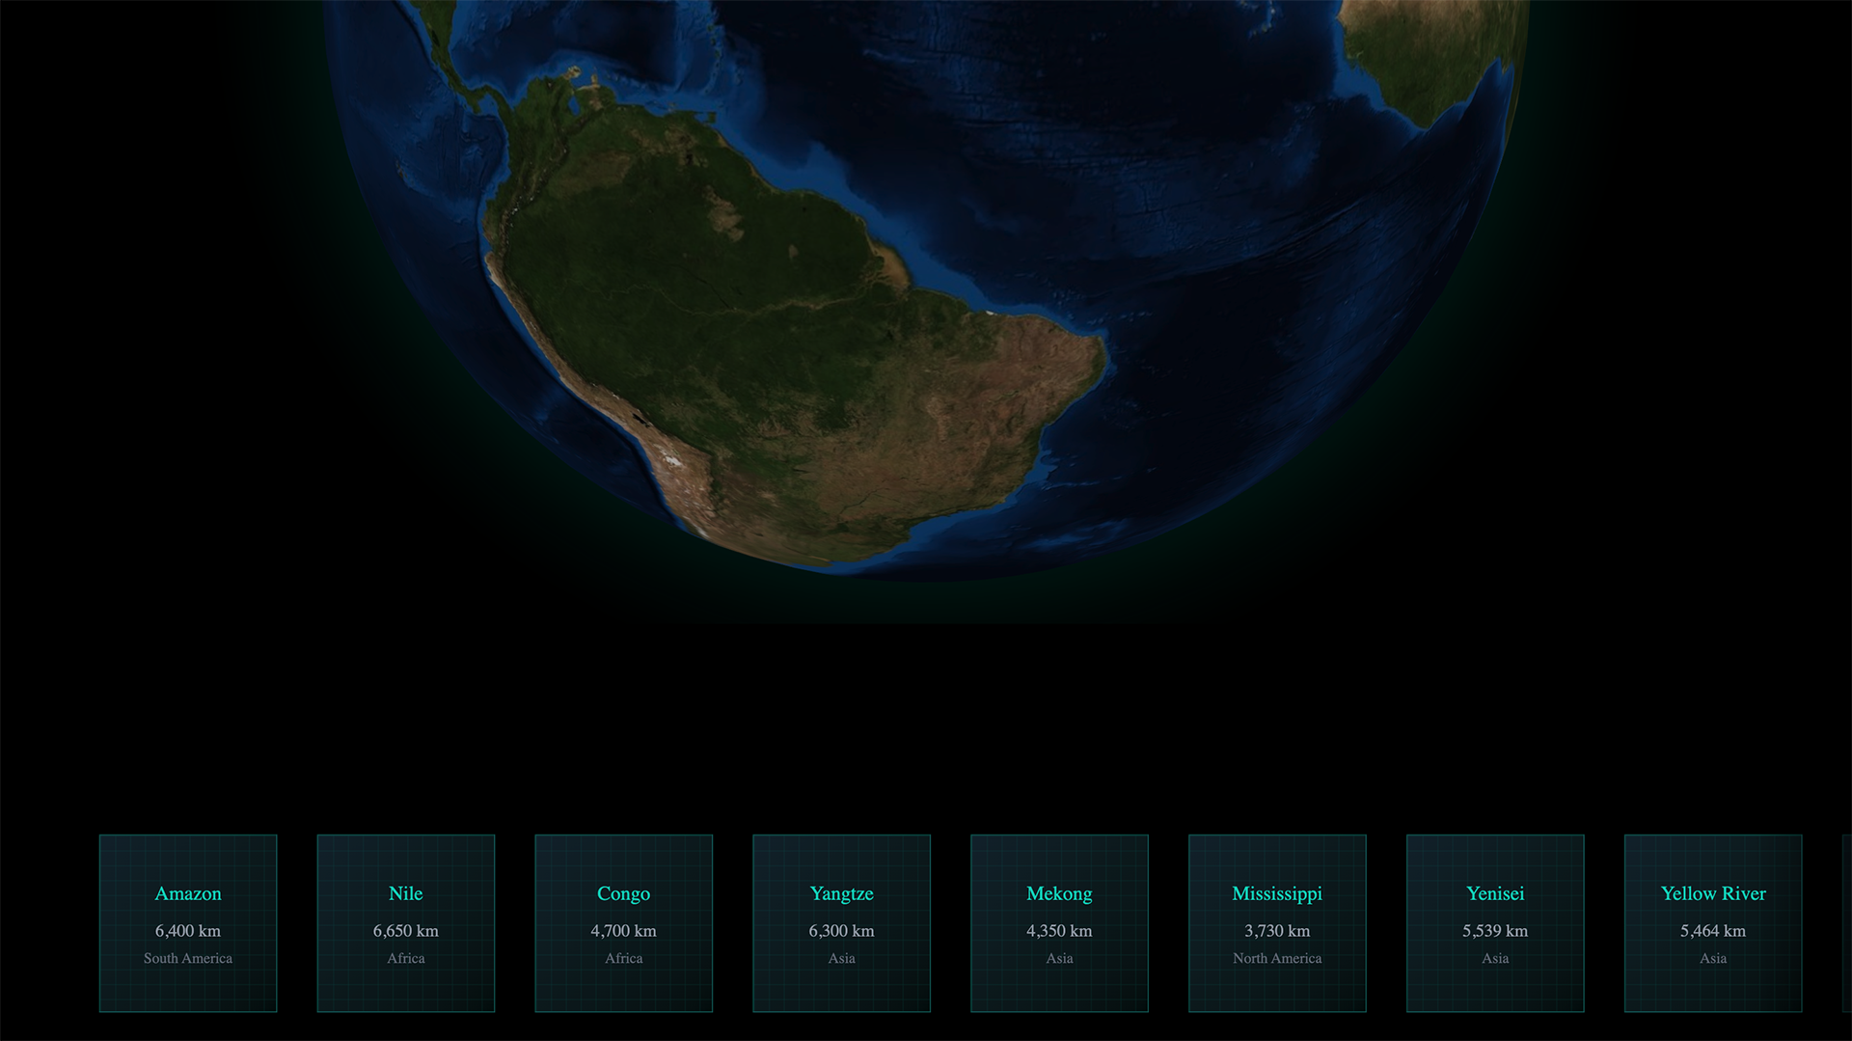Click the 'South America' label under Amazon
The height and width of the screenshot is (1041, 1852).
pyautogui.click(x=188, y=958)
